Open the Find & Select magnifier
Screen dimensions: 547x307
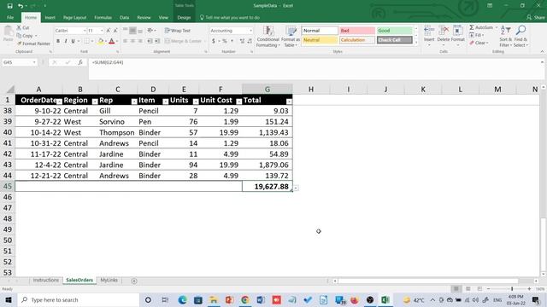coord(521,36)
